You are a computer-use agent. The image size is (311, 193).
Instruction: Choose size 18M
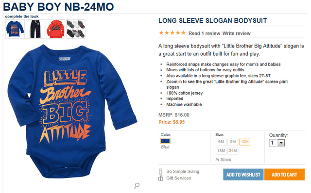point(221,151)
